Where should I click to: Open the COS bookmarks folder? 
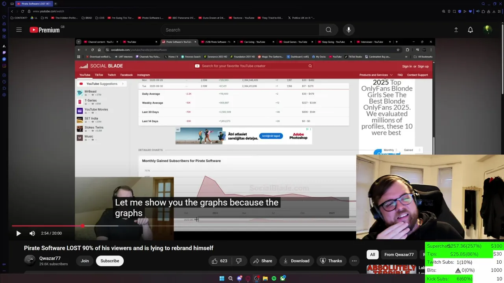[100, 18]
